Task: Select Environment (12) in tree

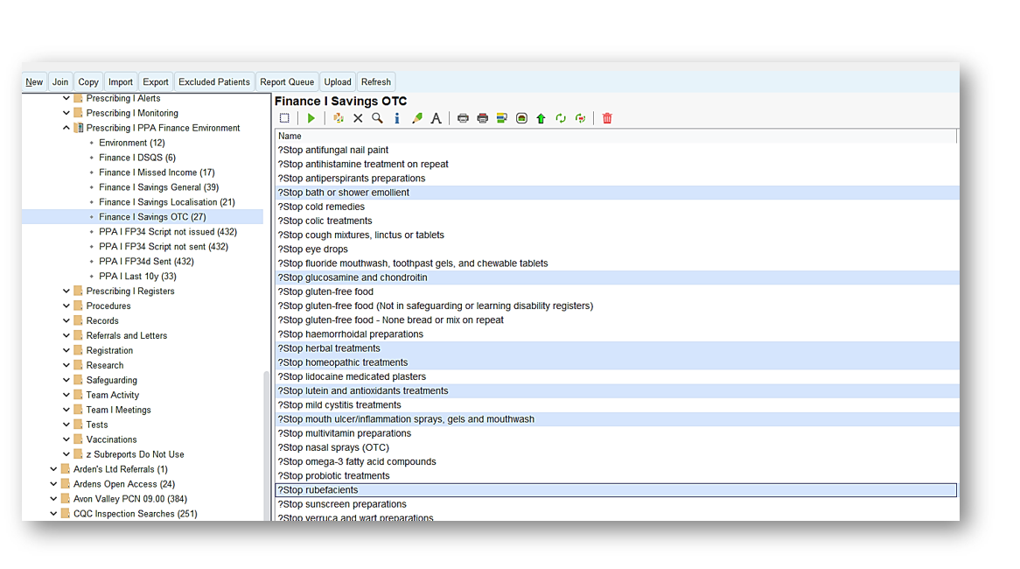Action: [x=132, y=144]
